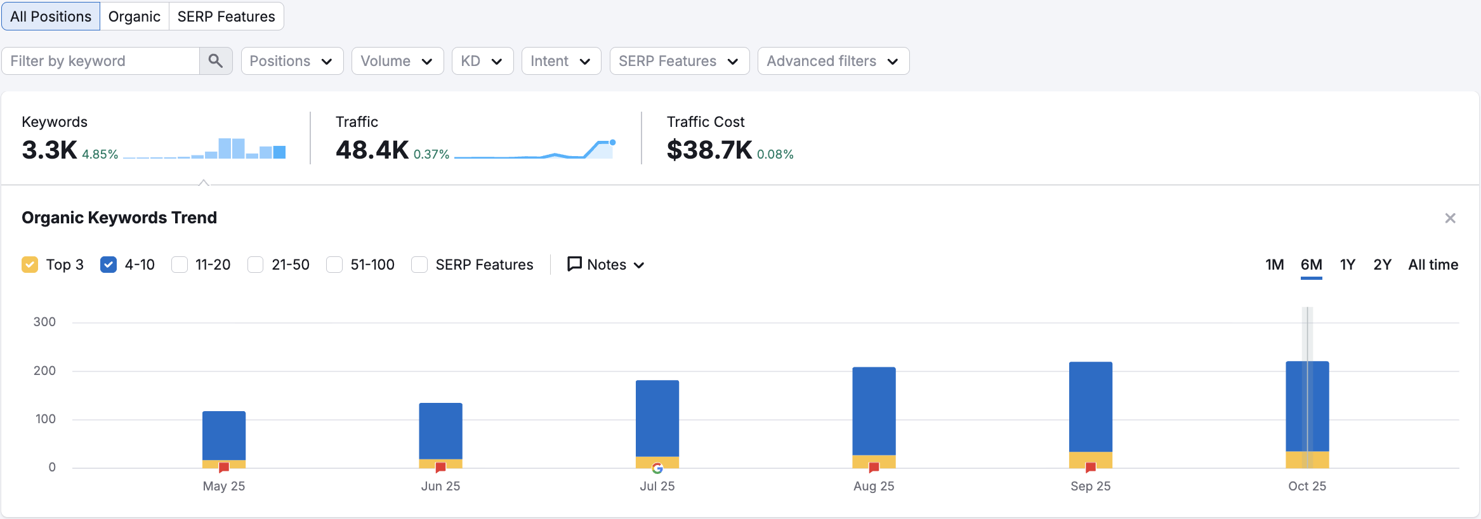Select the 1Y time range

1347,265
